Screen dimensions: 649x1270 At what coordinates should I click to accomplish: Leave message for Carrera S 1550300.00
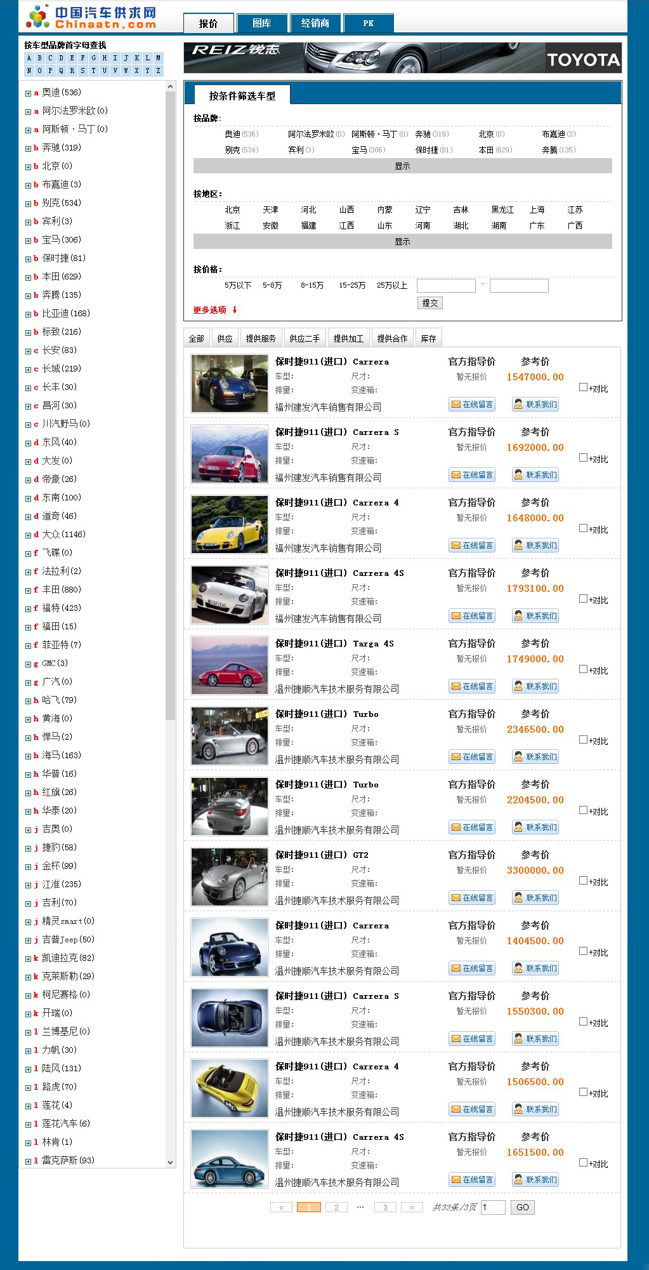point(472,1039)
